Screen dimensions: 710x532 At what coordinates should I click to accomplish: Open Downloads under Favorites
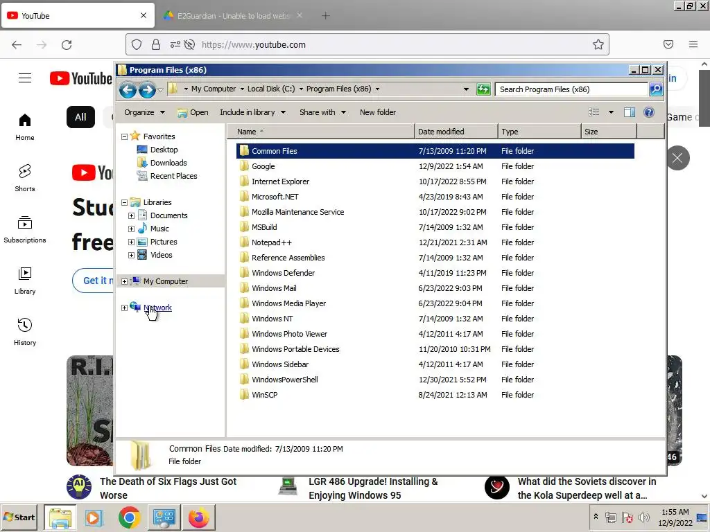coord(168,162)
